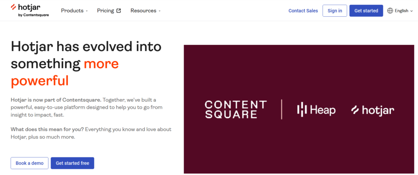Click the external link icon beside Pricing
The width and height of the screenshot is (418, 175).
(119, 11)
